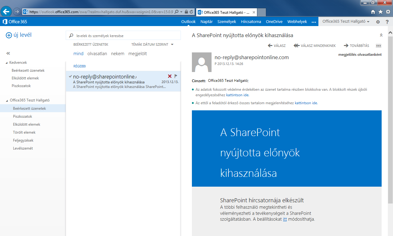Image resolution: width=393 pixels, height=236 pixels.
Task: Open Webhelyek in the top navigation
Action: [297, 21]
